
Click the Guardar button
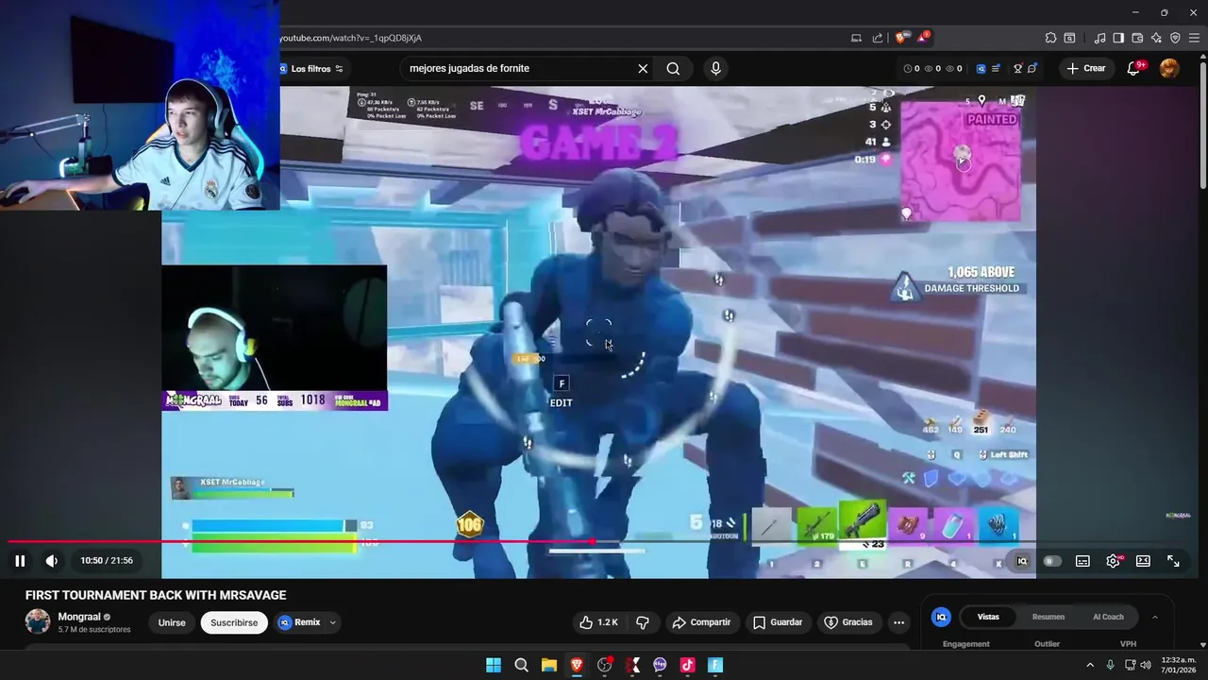click(778, 622)
